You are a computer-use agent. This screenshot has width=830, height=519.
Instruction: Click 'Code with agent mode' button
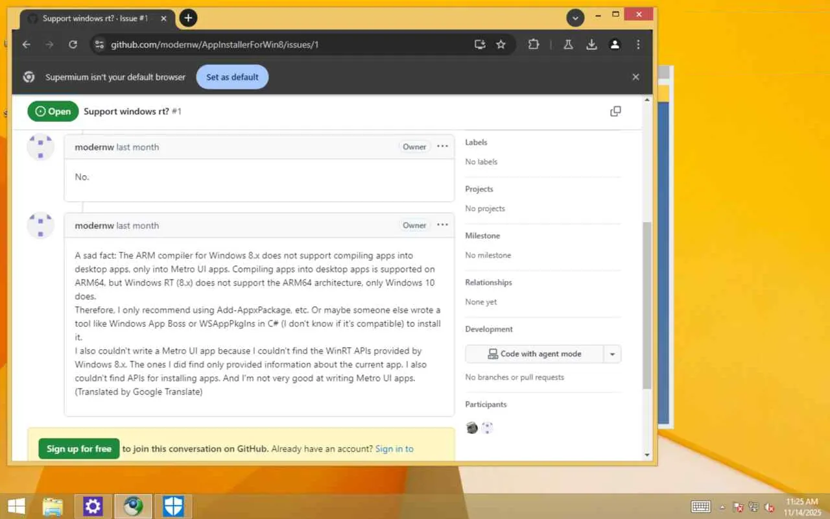pyautogui.click(x=534, y=354)
